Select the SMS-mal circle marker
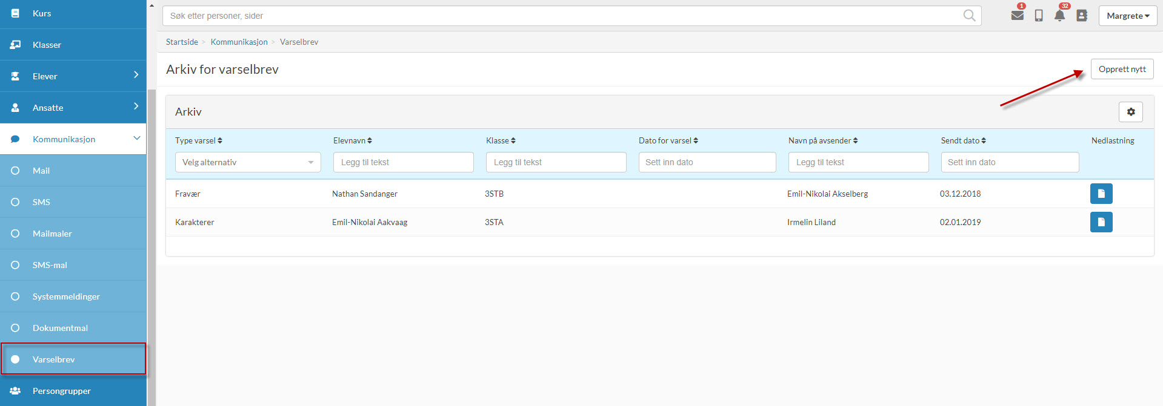Viewport: 1163px width, 406px height. tap(15, 265)
